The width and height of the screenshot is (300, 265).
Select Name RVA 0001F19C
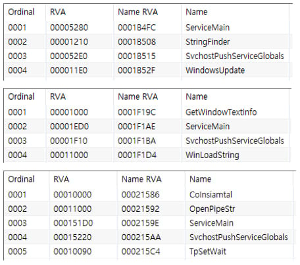pos(137,112)
